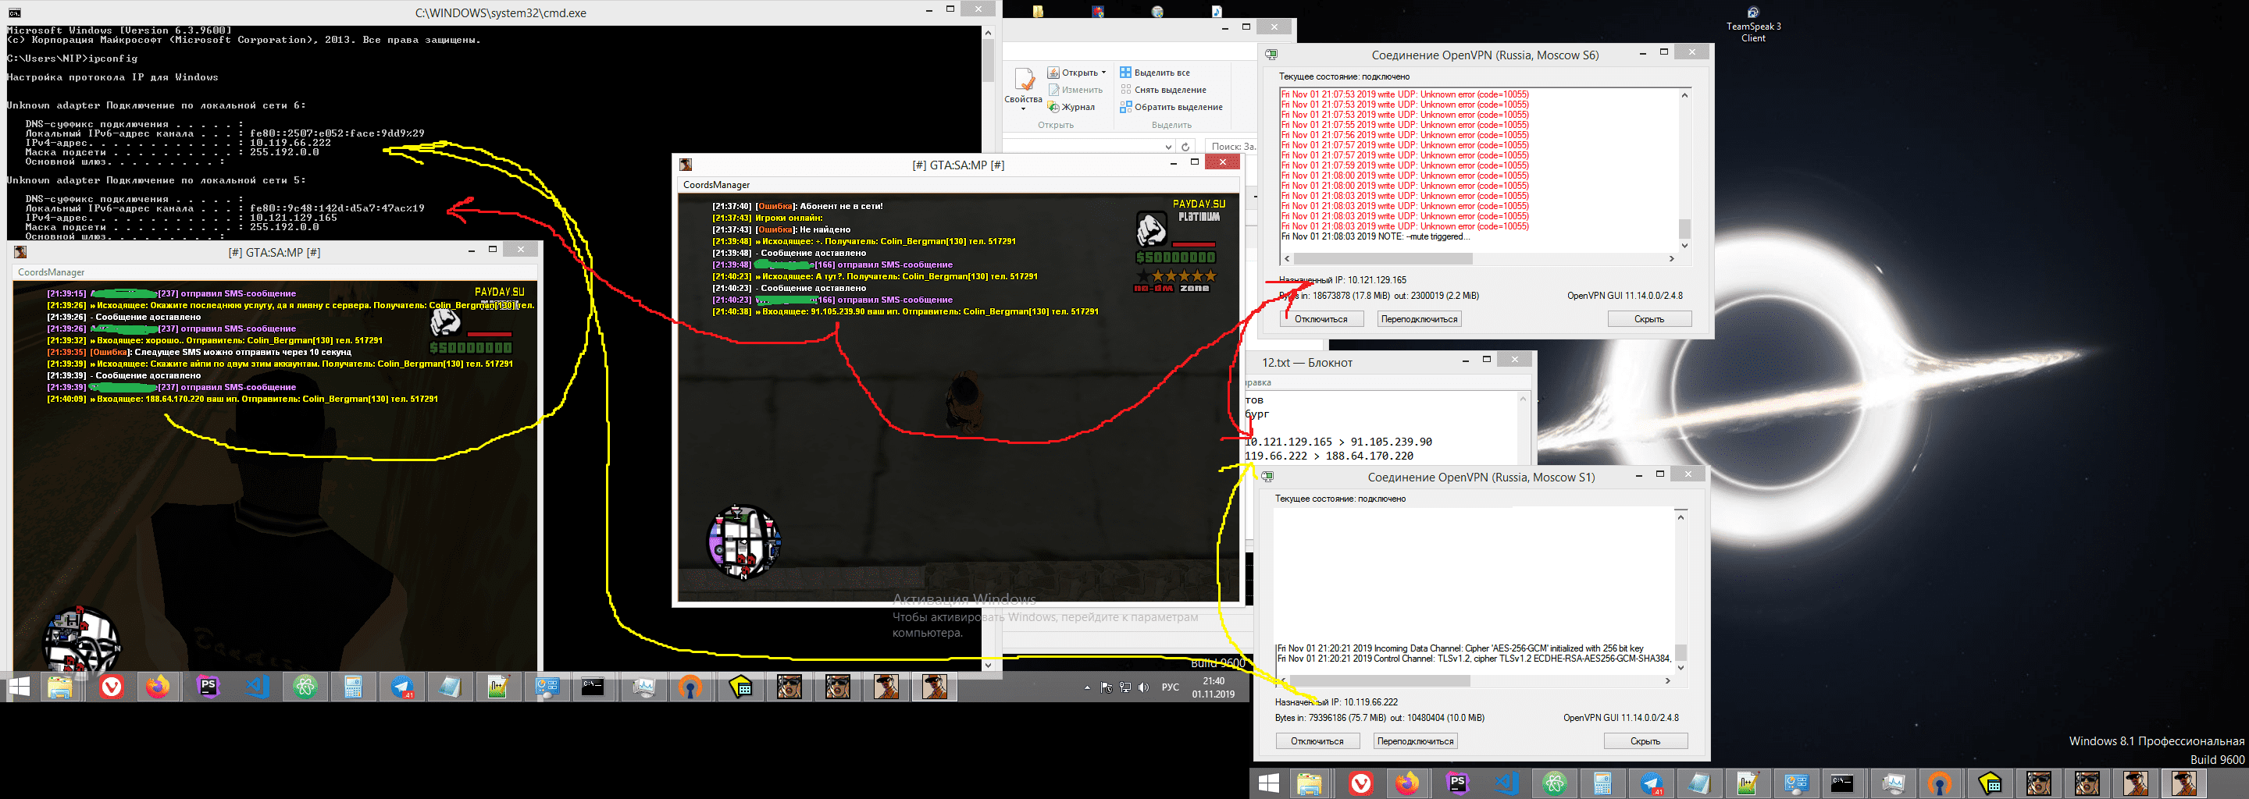
Task: Click chat line "[21:39:35] [Ошибка]: Следующее SMS..."
Action: (x=199, y=353)
